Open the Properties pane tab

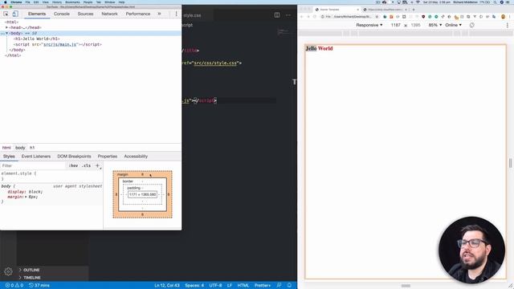108,157
